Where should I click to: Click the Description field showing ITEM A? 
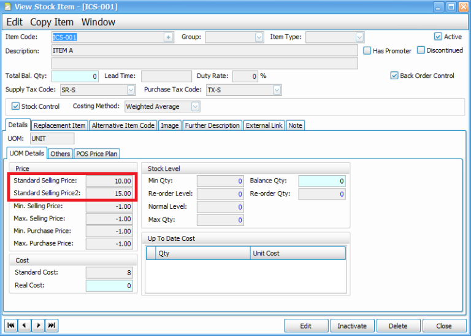click(205, 50)
